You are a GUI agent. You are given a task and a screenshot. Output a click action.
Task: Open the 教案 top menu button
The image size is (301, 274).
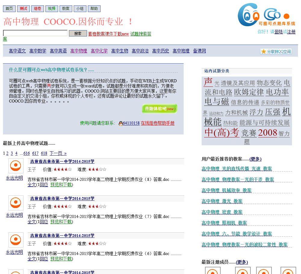[66, 9]
